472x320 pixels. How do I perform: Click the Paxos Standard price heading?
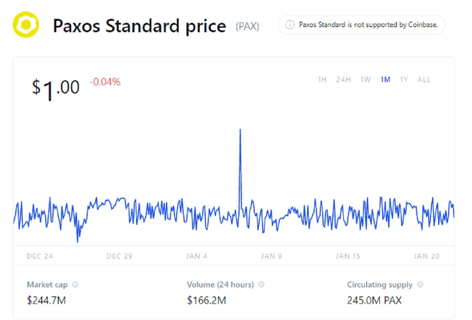(139, 26)
